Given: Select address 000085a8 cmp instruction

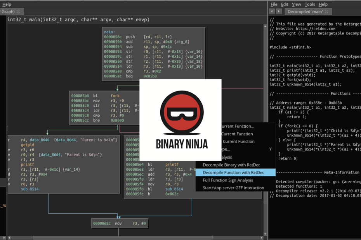Looking at the screenshot, I should click(113, 71).
